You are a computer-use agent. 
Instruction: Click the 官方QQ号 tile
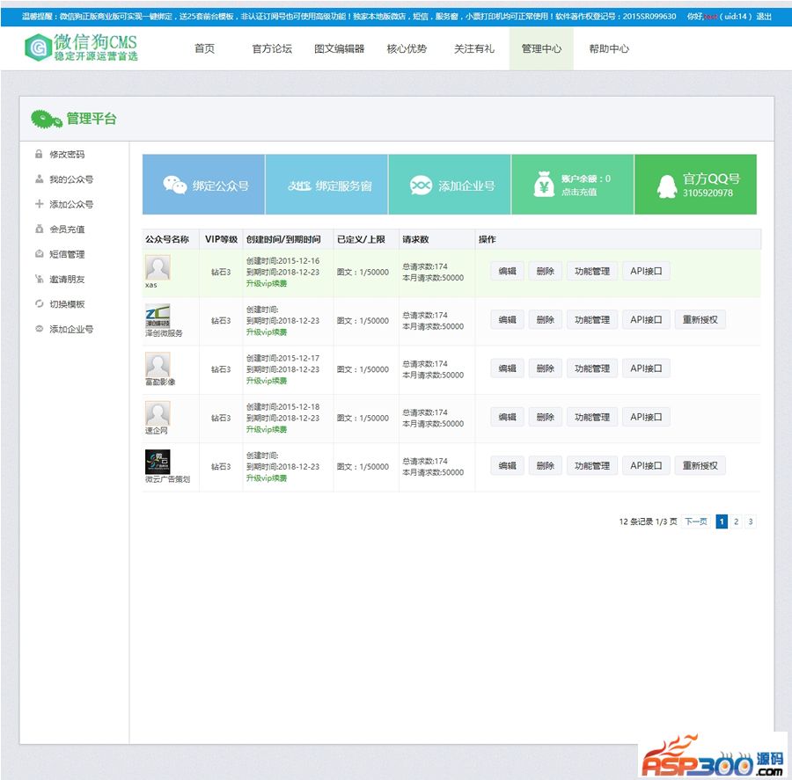point(695,185)
